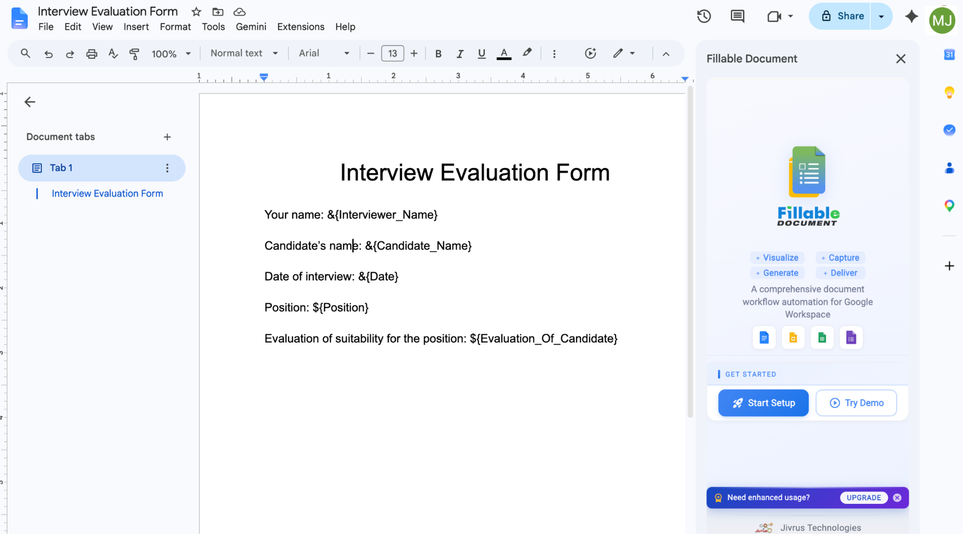
Task: Click the UPGRADE button
Action: point(864,498)
